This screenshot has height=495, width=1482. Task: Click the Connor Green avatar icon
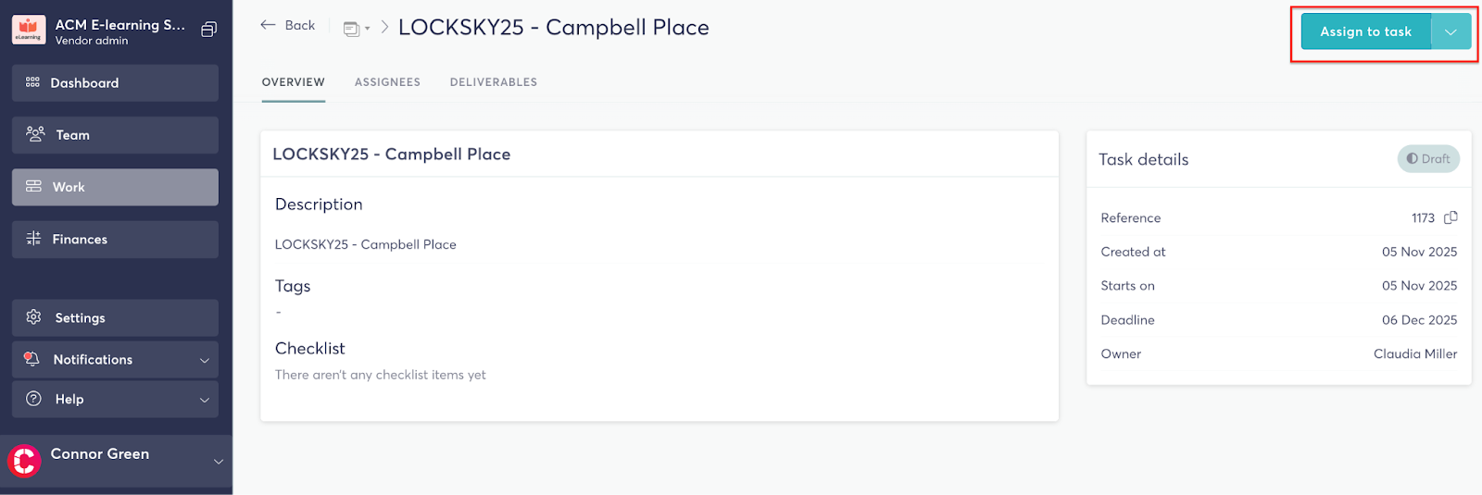pos(24,460)
